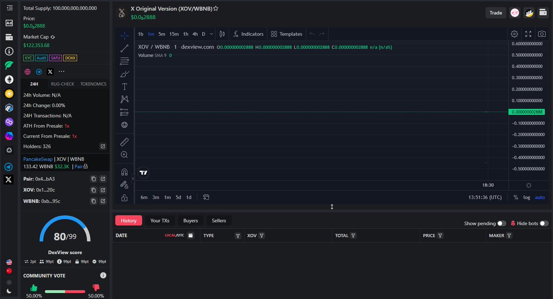Toggle stay in drawing mode

(x=124, y=185)
